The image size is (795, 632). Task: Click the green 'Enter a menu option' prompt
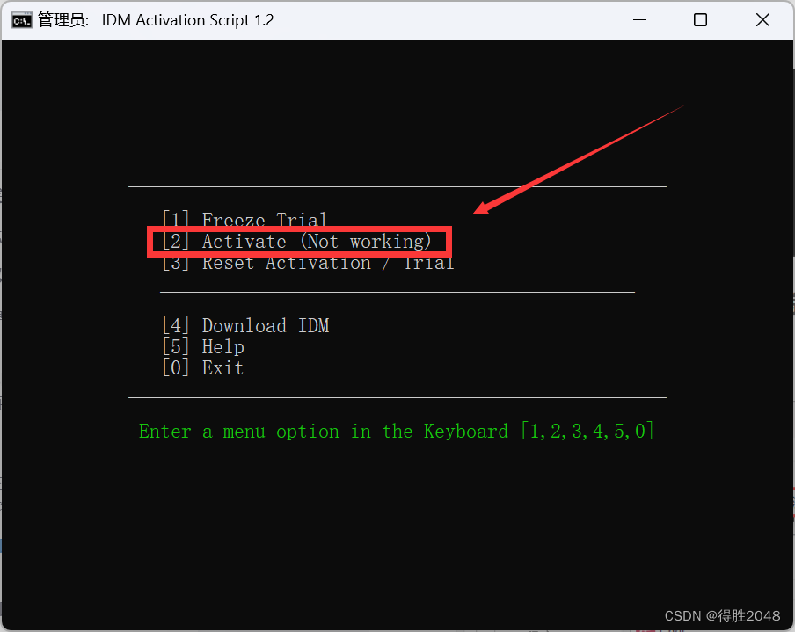(397, 432)
